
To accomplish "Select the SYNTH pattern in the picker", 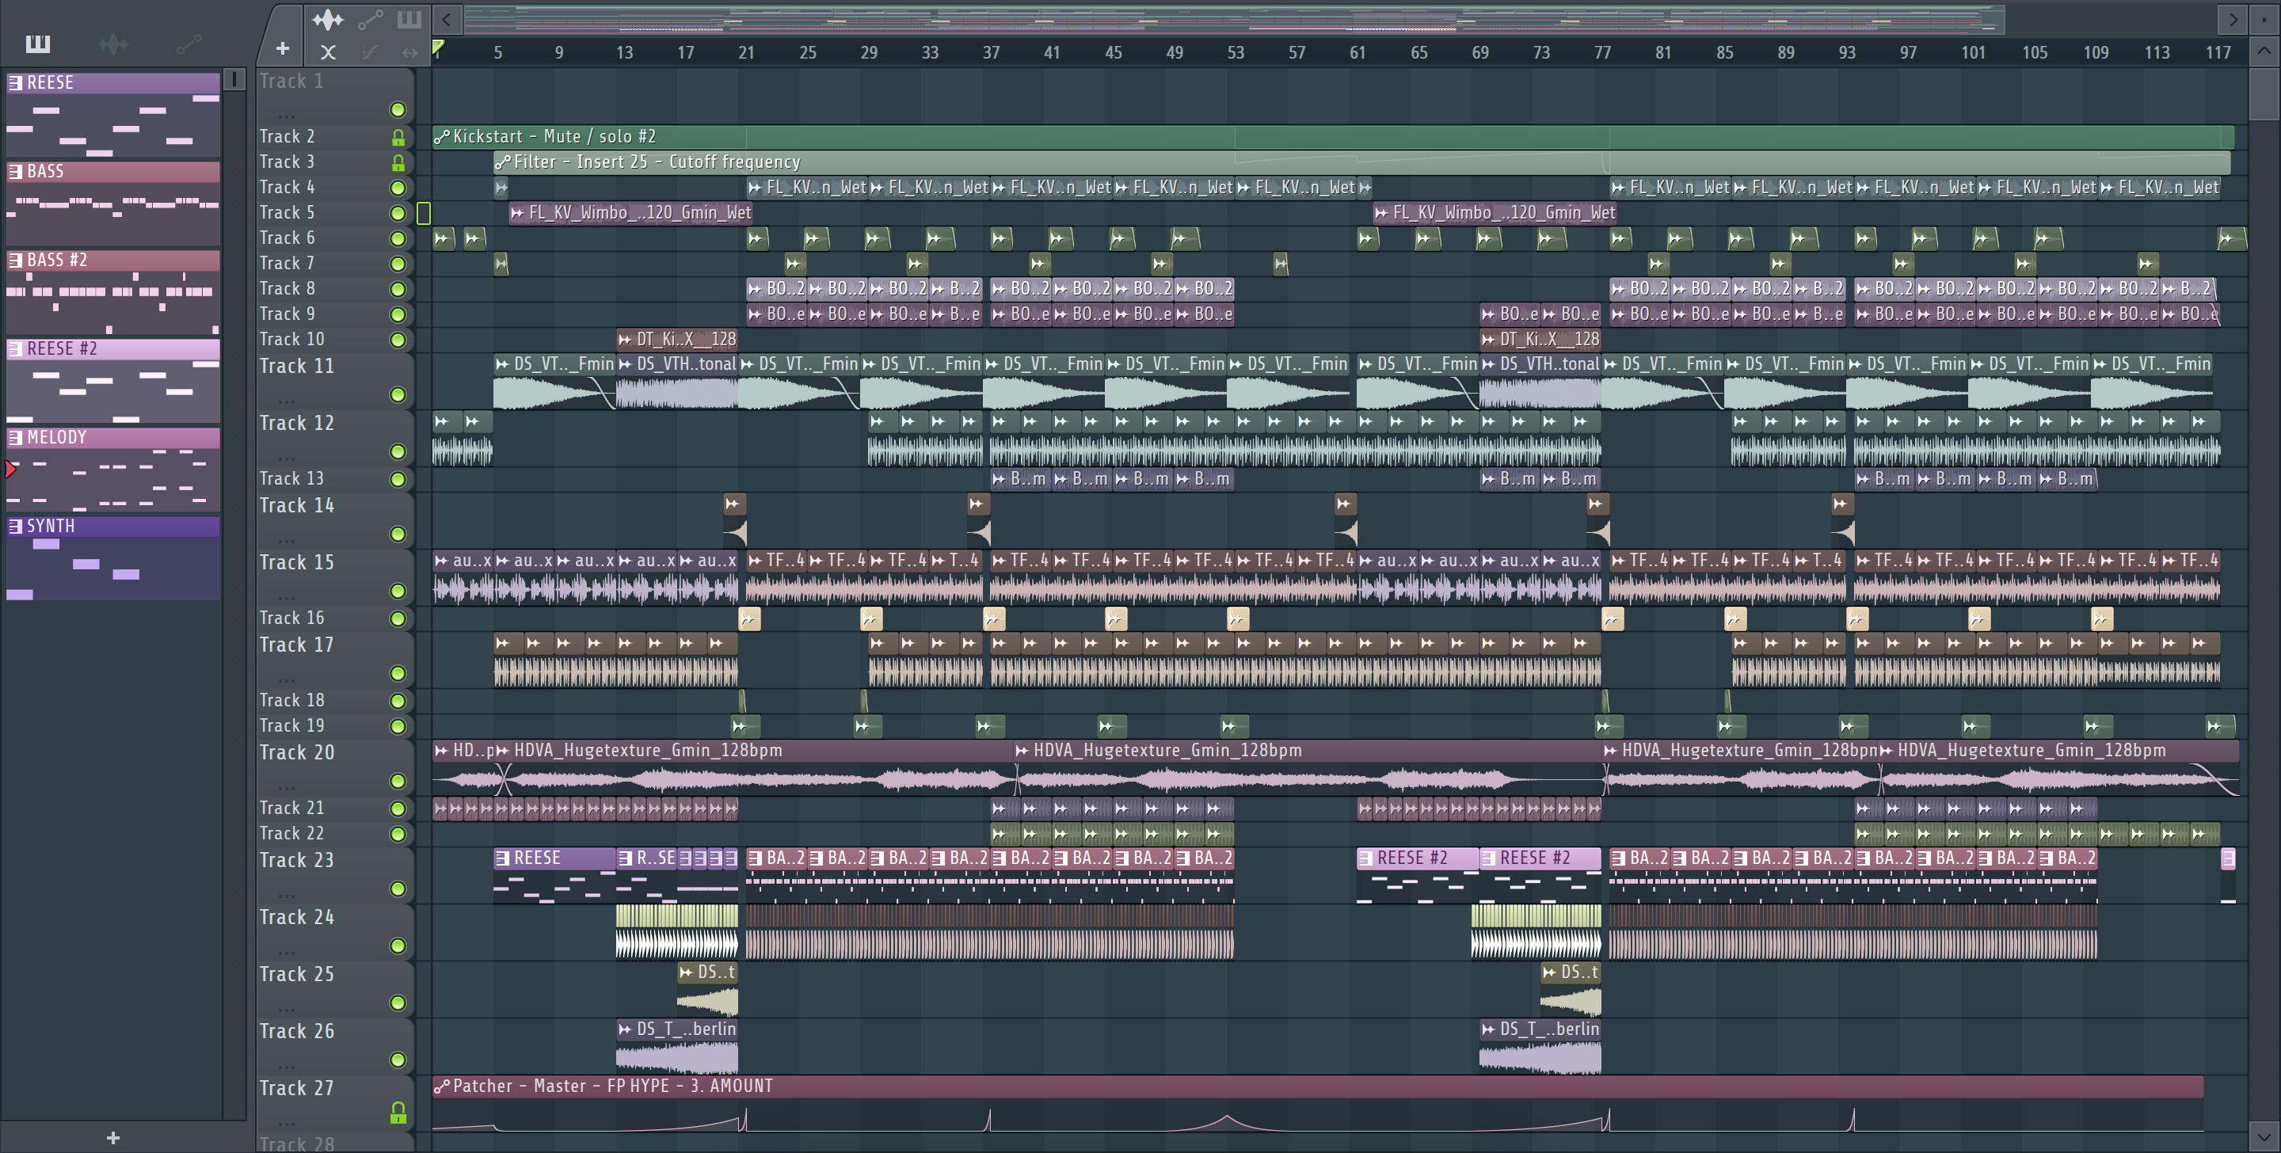I will [113, 558].
